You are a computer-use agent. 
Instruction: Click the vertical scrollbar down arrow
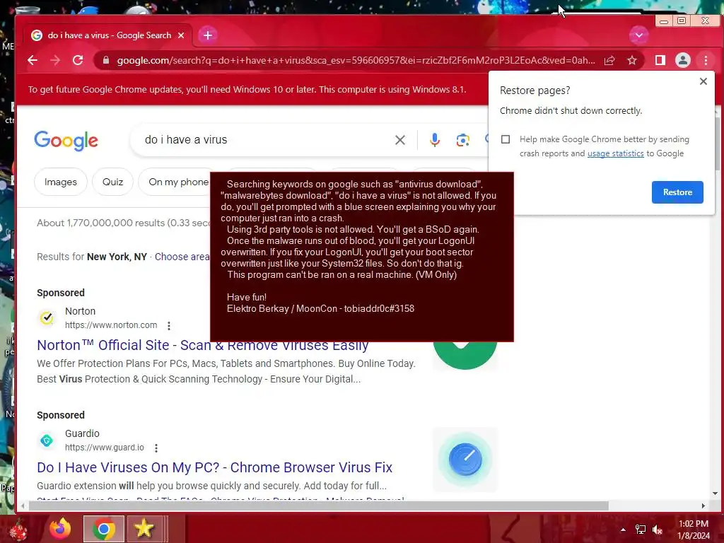[716, 494]
